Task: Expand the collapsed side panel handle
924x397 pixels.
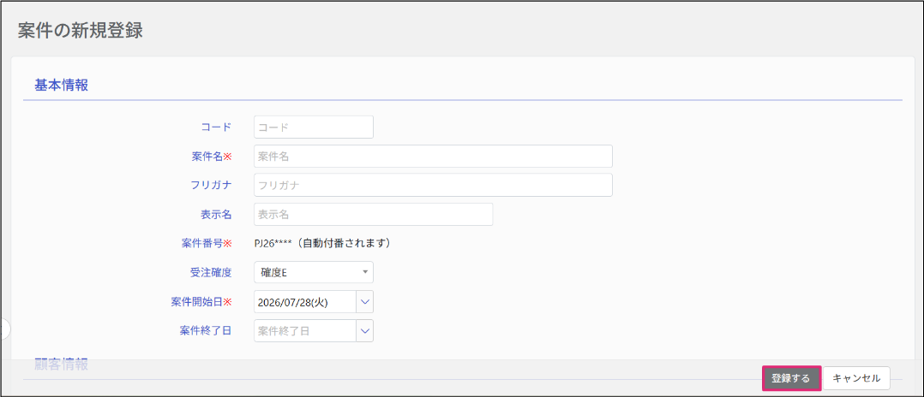Action: click(x=5, y=329)
